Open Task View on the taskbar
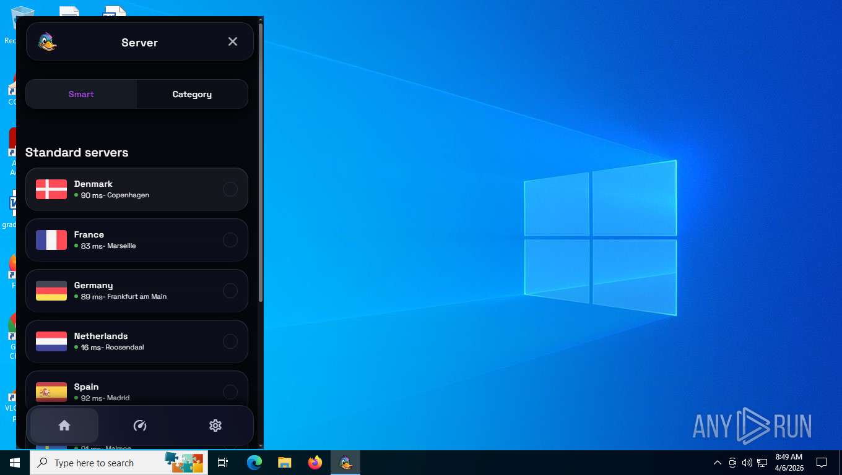 (x=223, y=463)
